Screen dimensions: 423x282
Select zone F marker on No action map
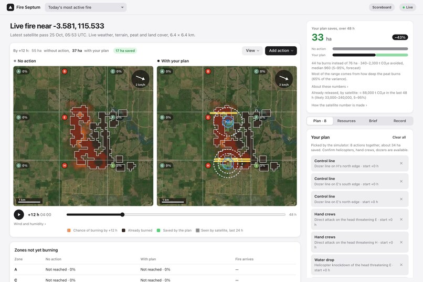coord(113,118)
